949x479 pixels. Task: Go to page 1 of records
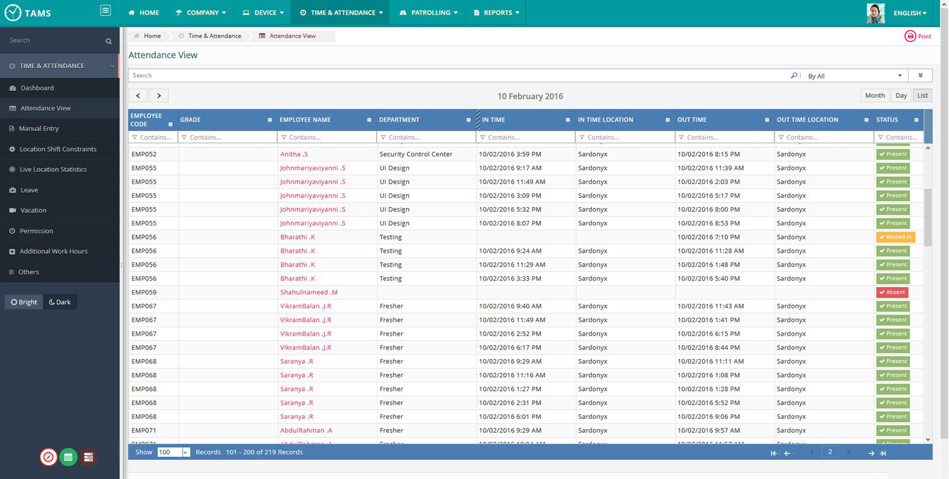(x=812, y=452)
